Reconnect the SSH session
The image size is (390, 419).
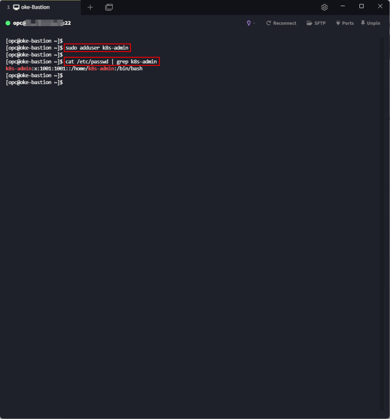281,23
